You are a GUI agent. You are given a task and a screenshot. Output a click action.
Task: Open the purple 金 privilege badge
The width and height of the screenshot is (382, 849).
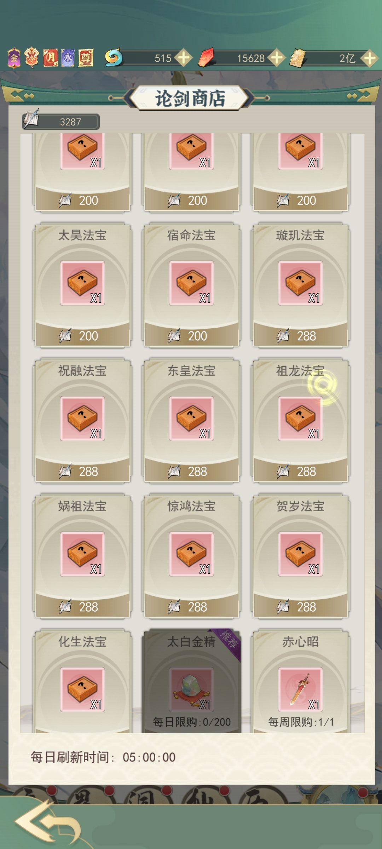(14, 58)
